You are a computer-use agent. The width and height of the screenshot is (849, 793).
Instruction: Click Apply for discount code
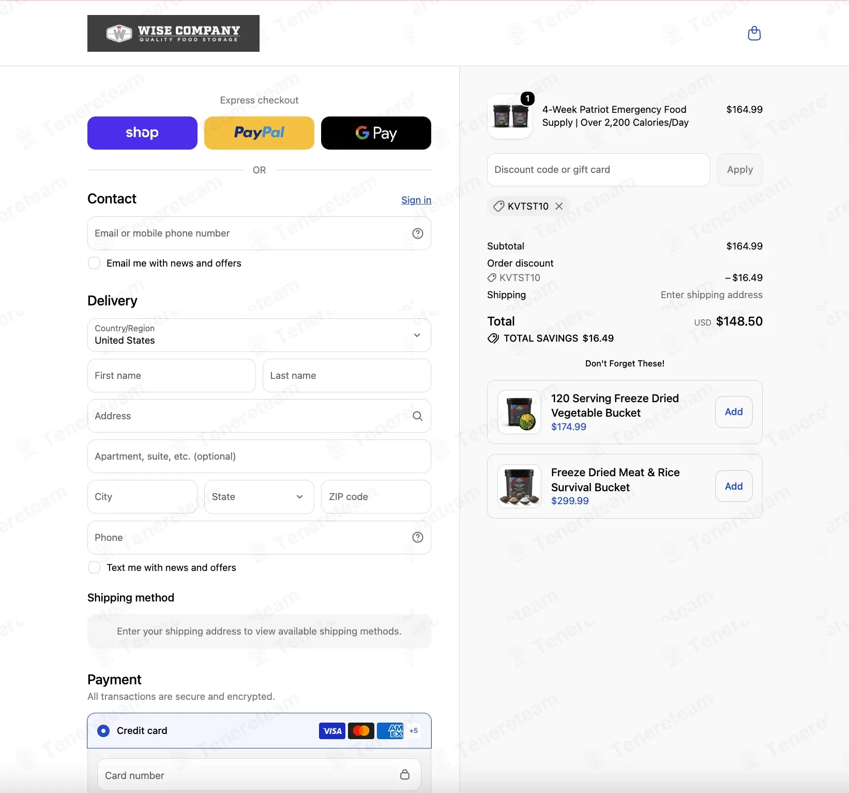click(x=740, y=170)
